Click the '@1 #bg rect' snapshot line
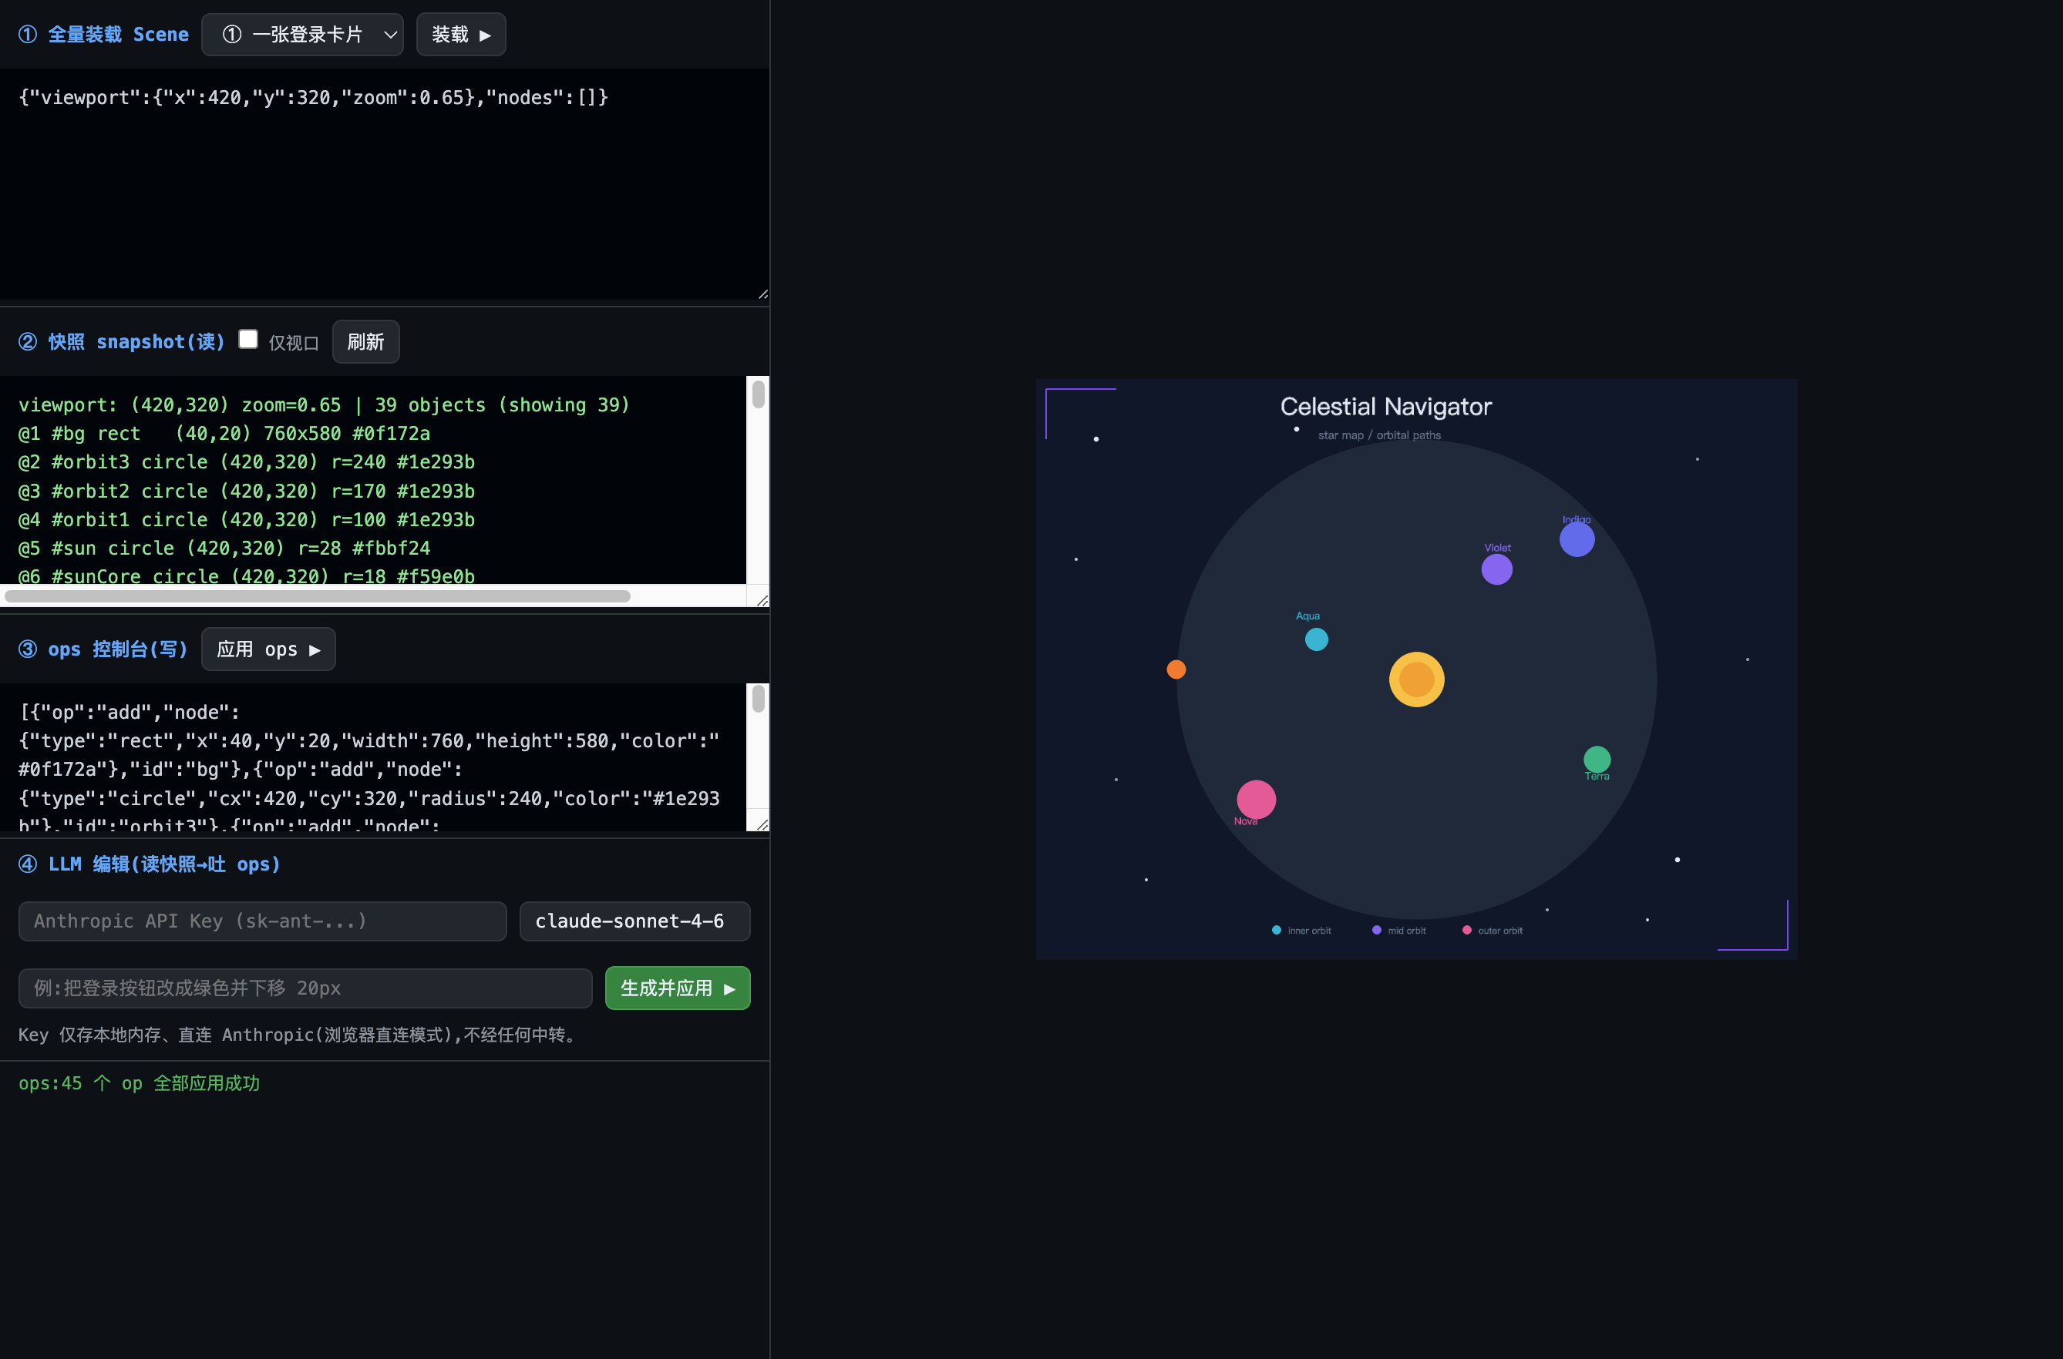The image size is (2063, 1359). pyautogui.click(x=224, y=433)
